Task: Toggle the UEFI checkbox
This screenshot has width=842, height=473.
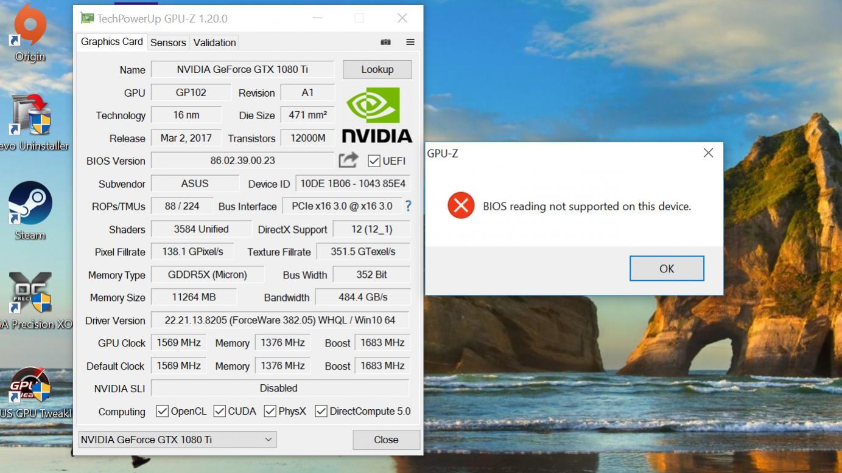Action: coord(374,161)
